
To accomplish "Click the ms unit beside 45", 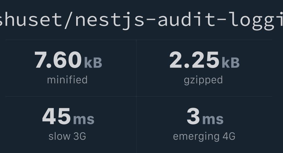I will [84, 119].
